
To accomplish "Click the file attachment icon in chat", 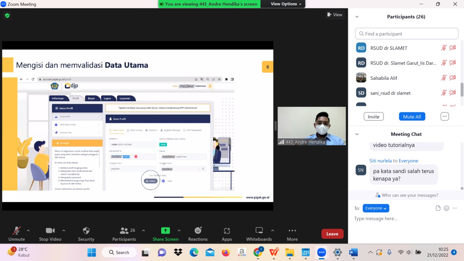I will point(438,208).
